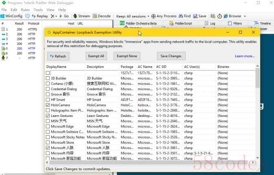Check the Credential Dialog checkbox
The height and width of the screenshot is (175, 274).
click(x=48, y=89)
